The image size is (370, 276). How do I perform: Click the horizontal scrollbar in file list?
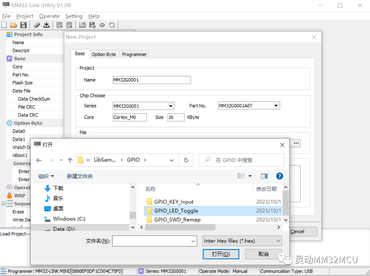click(x=181, y=227)
